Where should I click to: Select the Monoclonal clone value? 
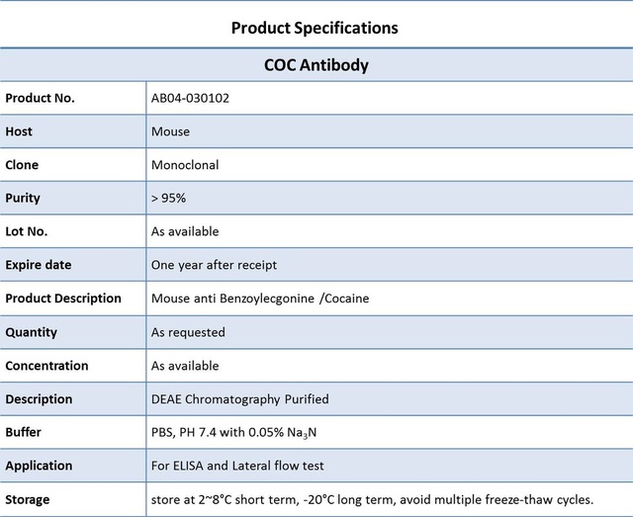tap(185, 165)
